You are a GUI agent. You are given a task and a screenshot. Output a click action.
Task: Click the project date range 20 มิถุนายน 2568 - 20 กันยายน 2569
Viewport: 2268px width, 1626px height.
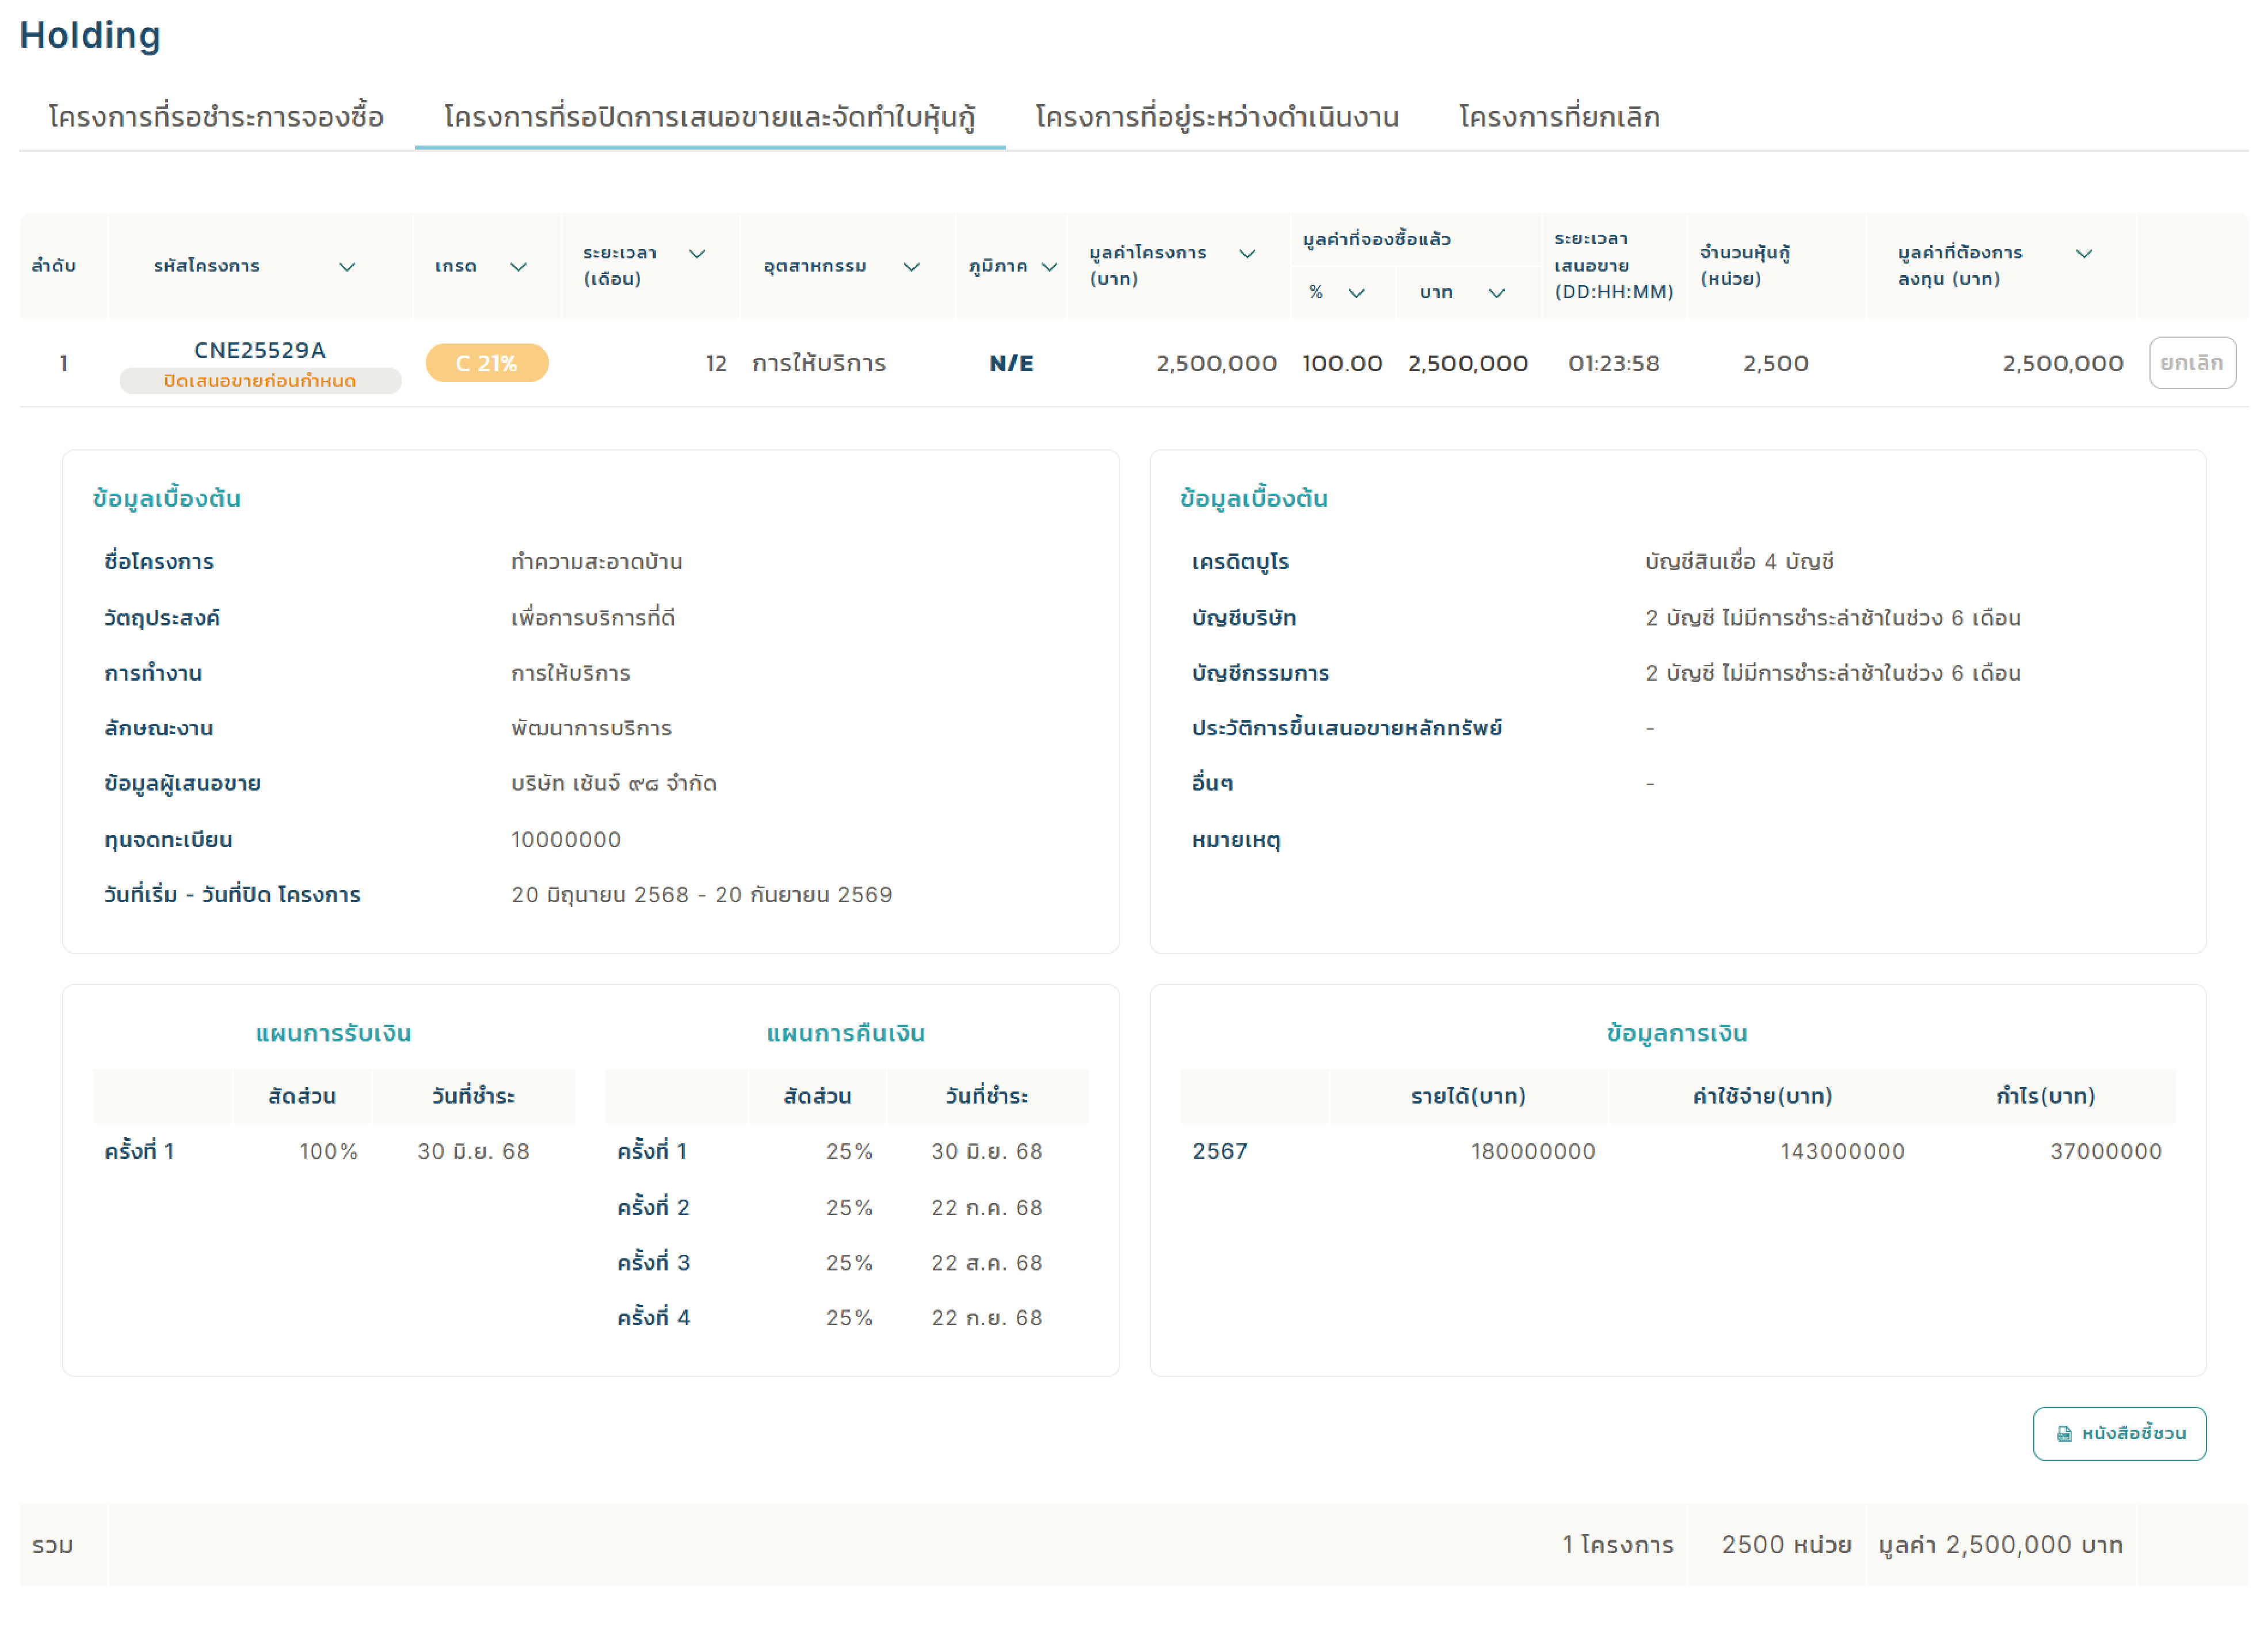click(702, 894)
